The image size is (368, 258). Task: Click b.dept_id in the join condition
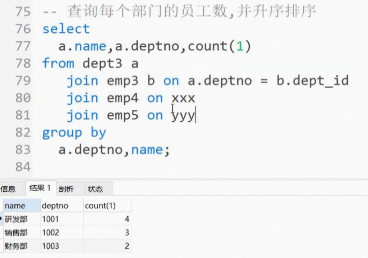pos(313,81)
